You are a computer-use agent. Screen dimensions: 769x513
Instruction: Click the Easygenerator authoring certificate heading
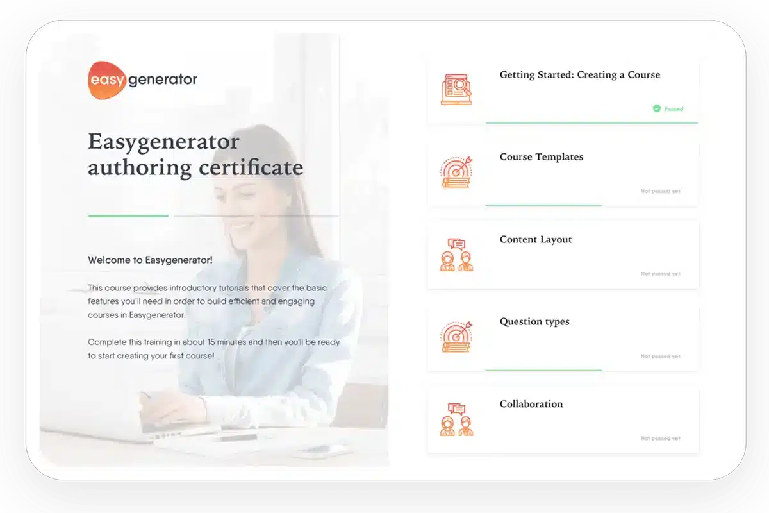click(195, 155)
